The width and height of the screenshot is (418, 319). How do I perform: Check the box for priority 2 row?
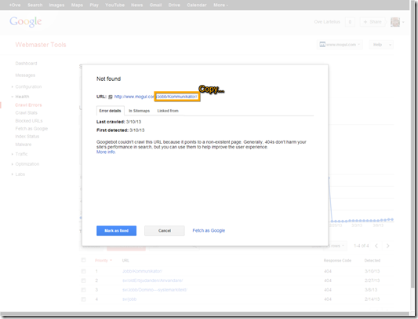coord(83,280)
